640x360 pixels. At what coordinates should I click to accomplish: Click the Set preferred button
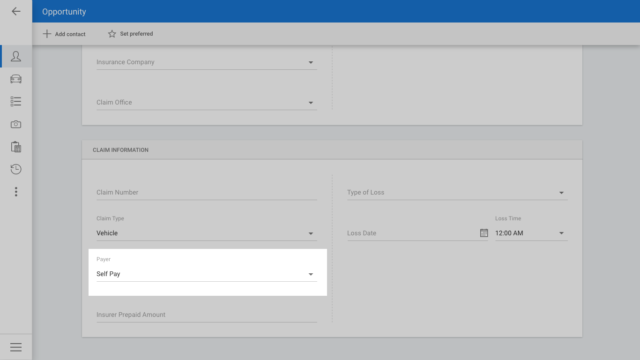(130, 34)
